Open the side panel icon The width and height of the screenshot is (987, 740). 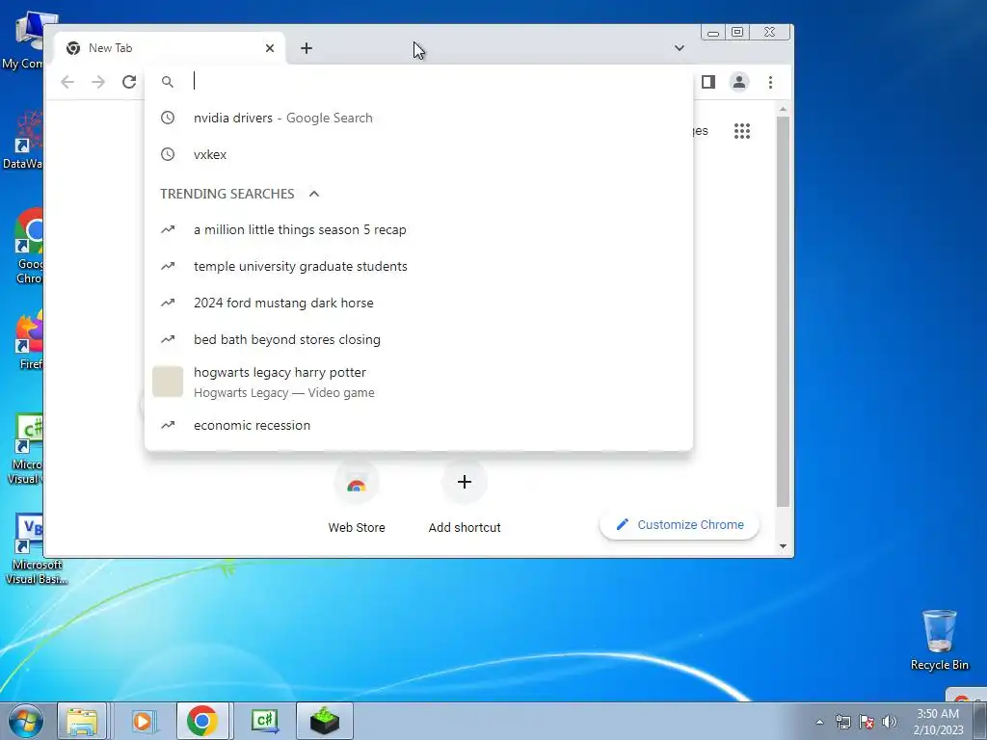click(x=708, y=82)
